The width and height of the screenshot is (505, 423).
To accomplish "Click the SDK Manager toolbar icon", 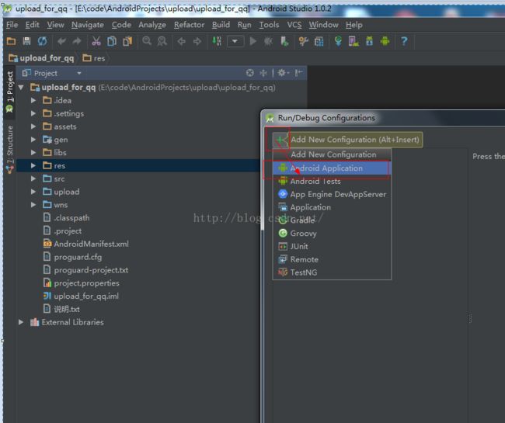I will click(x=369, y=41).
